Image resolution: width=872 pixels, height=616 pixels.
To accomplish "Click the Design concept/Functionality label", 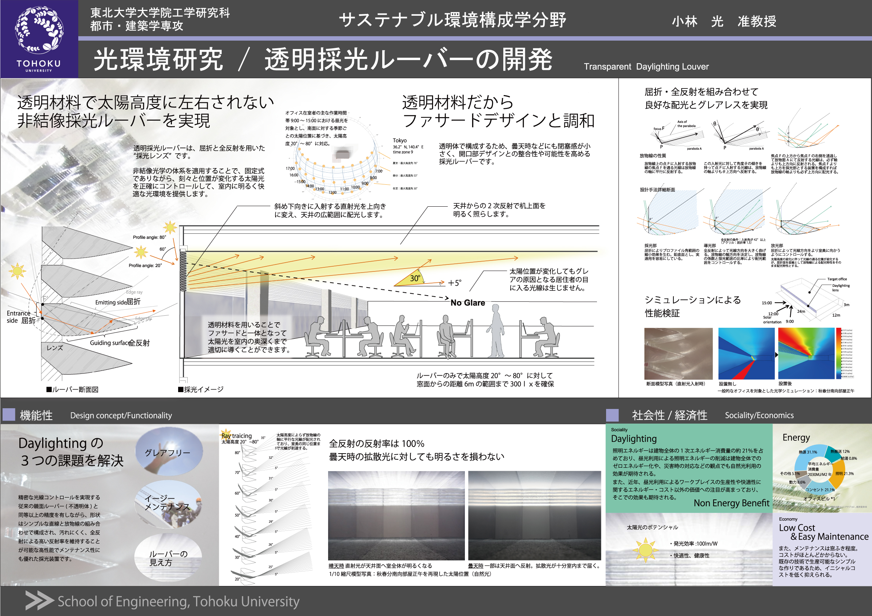I will (121, 415).
